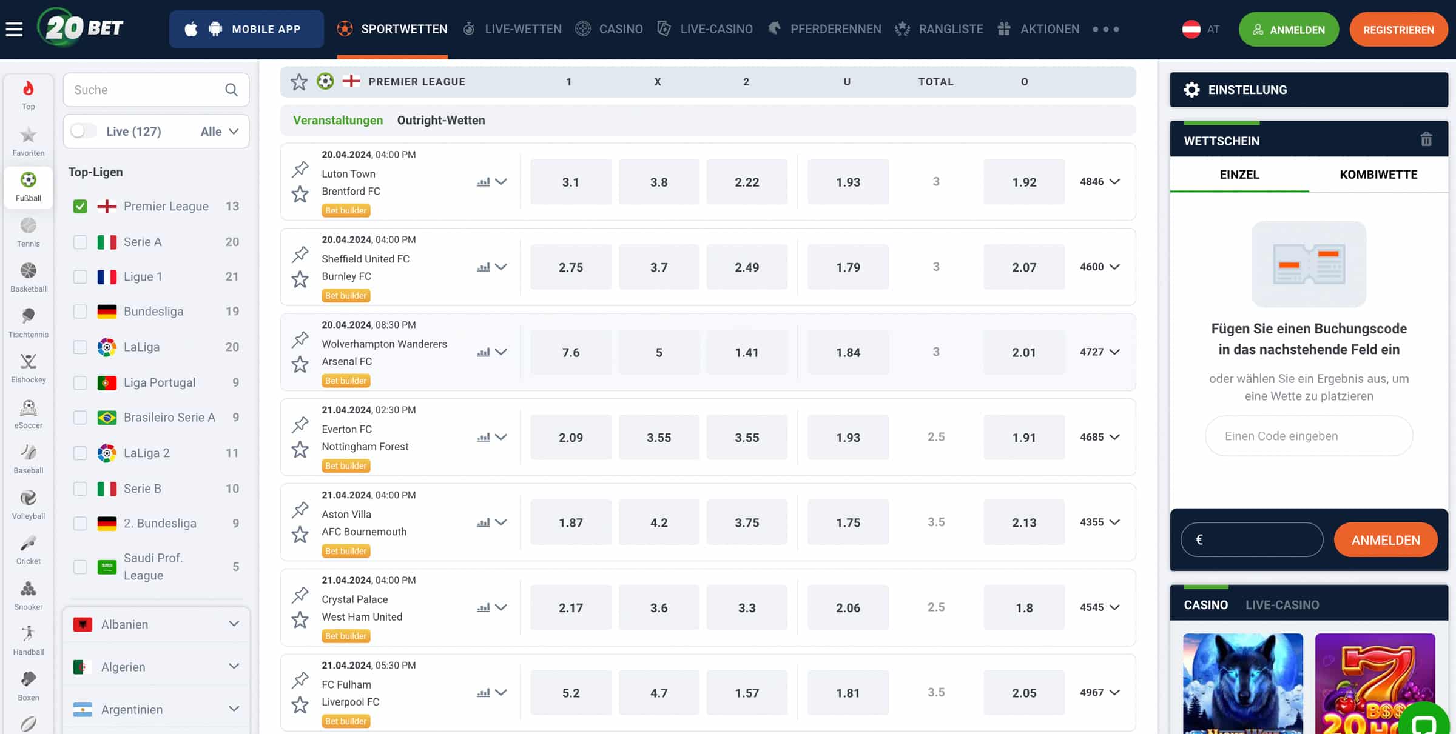Image resolution: width=1456 pixels, height=734 pixels.
Task: Expand 4846 markets for Luton Town match
Action: 1099,182
